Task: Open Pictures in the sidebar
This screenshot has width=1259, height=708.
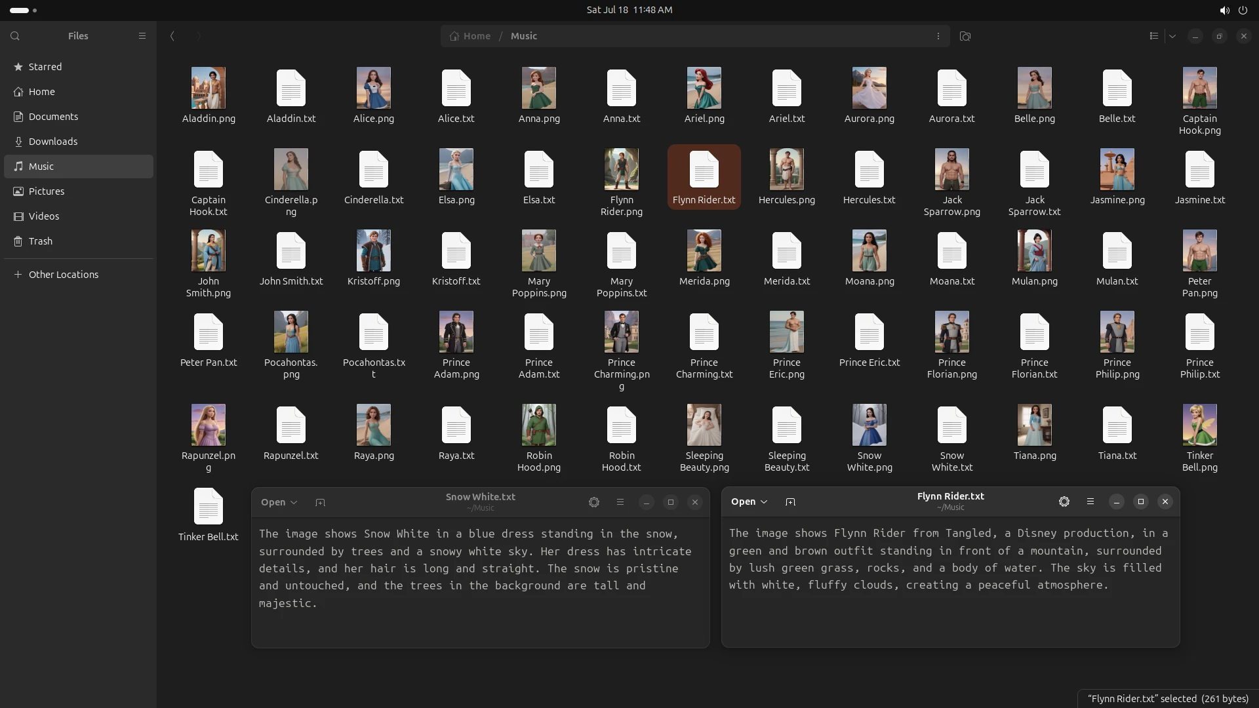Action: coord(79,191)
